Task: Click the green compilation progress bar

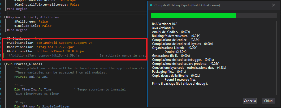Action: point(193,16)
